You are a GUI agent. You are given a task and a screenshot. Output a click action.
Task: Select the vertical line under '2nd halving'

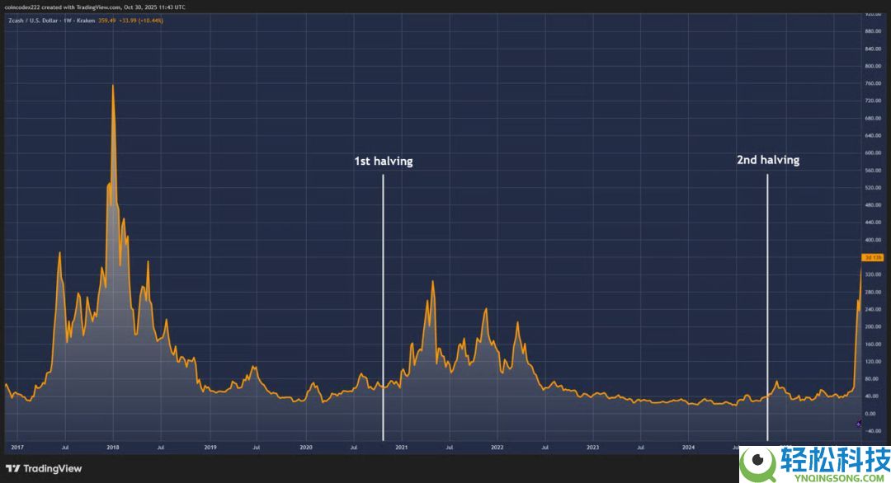coord(767,307)
